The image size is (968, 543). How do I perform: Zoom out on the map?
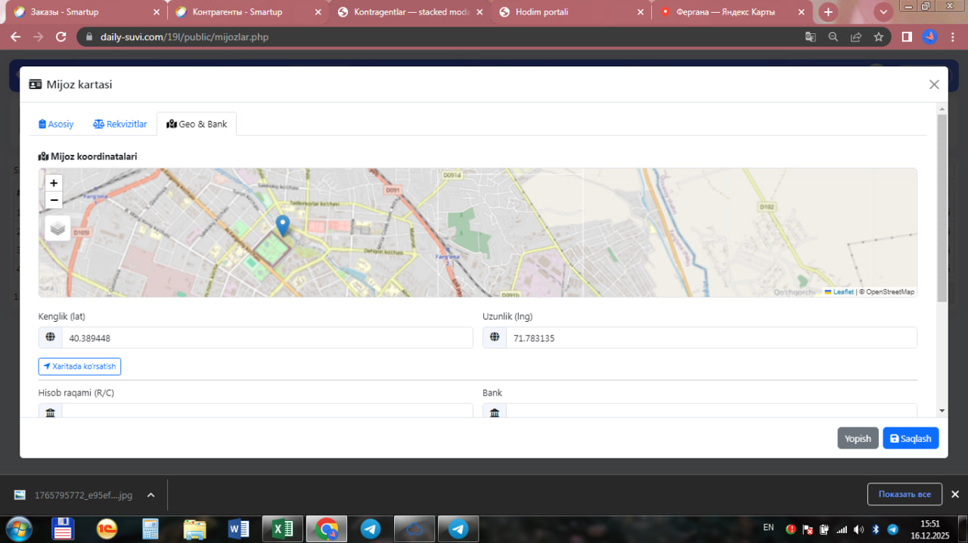(x=54, y=200)
